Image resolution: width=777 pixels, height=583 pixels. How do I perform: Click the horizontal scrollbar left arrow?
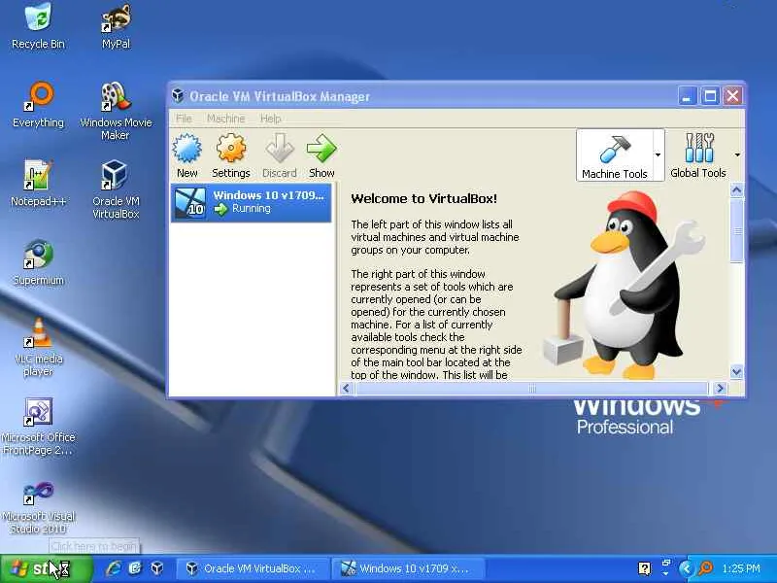tap(347, 388)
